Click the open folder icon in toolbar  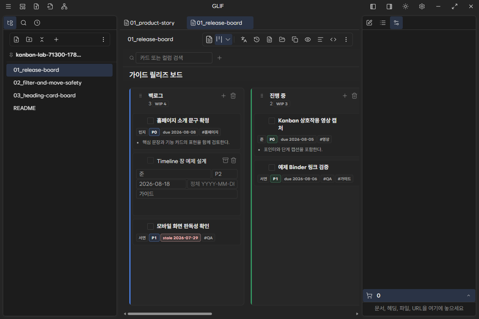(x=282, y=39)
